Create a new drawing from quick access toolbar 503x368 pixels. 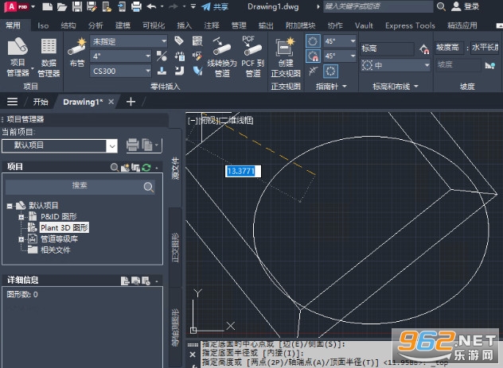click(47, 6)
